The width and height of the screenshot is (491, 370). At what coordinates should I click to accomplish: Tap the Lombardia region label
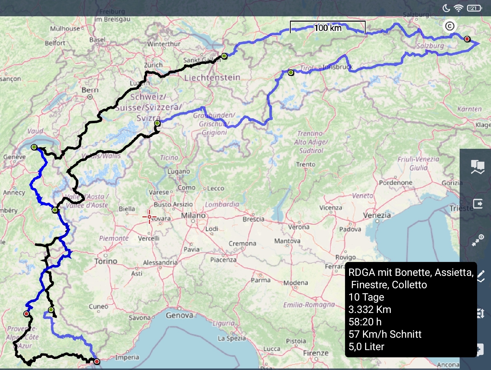pos(222,204)
